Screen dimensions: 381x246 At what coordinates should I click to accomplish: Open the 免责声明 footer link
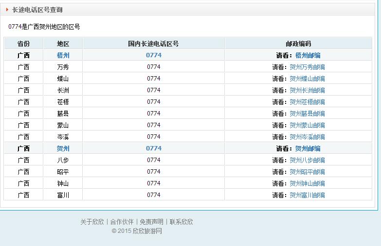[151, 222]
